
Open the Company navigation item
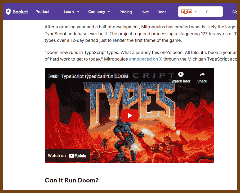coord(97,12)
